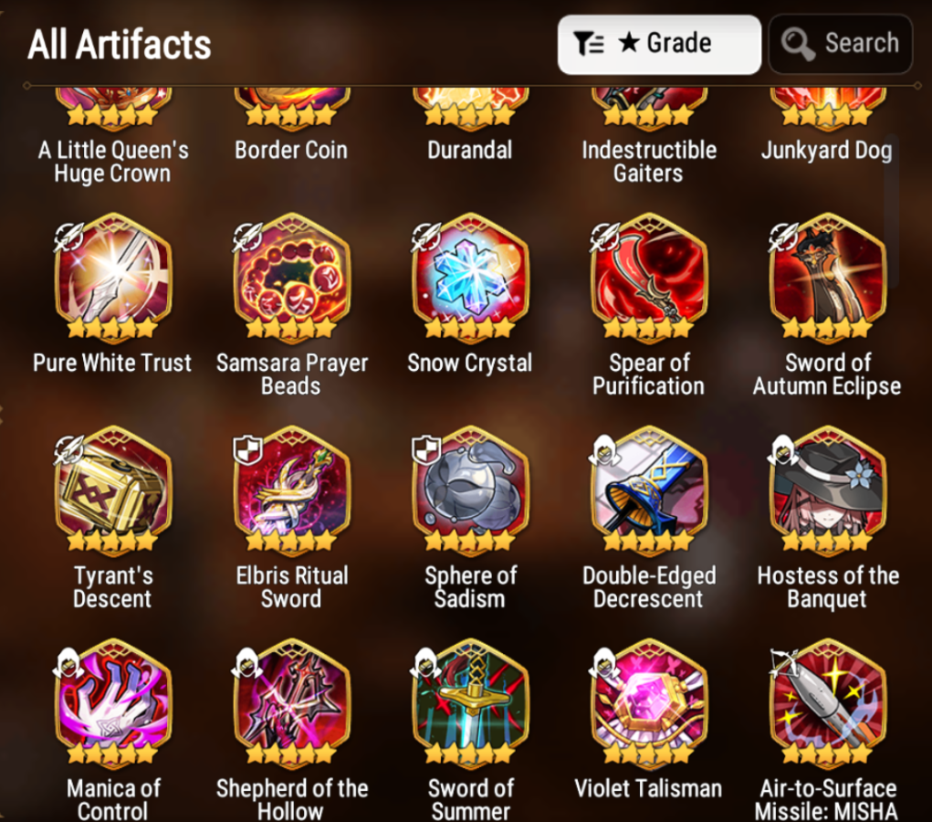Select the Double-Edged Decrescent artifact
The height and width of the screenshot is (822, 932).
(649, 490)
